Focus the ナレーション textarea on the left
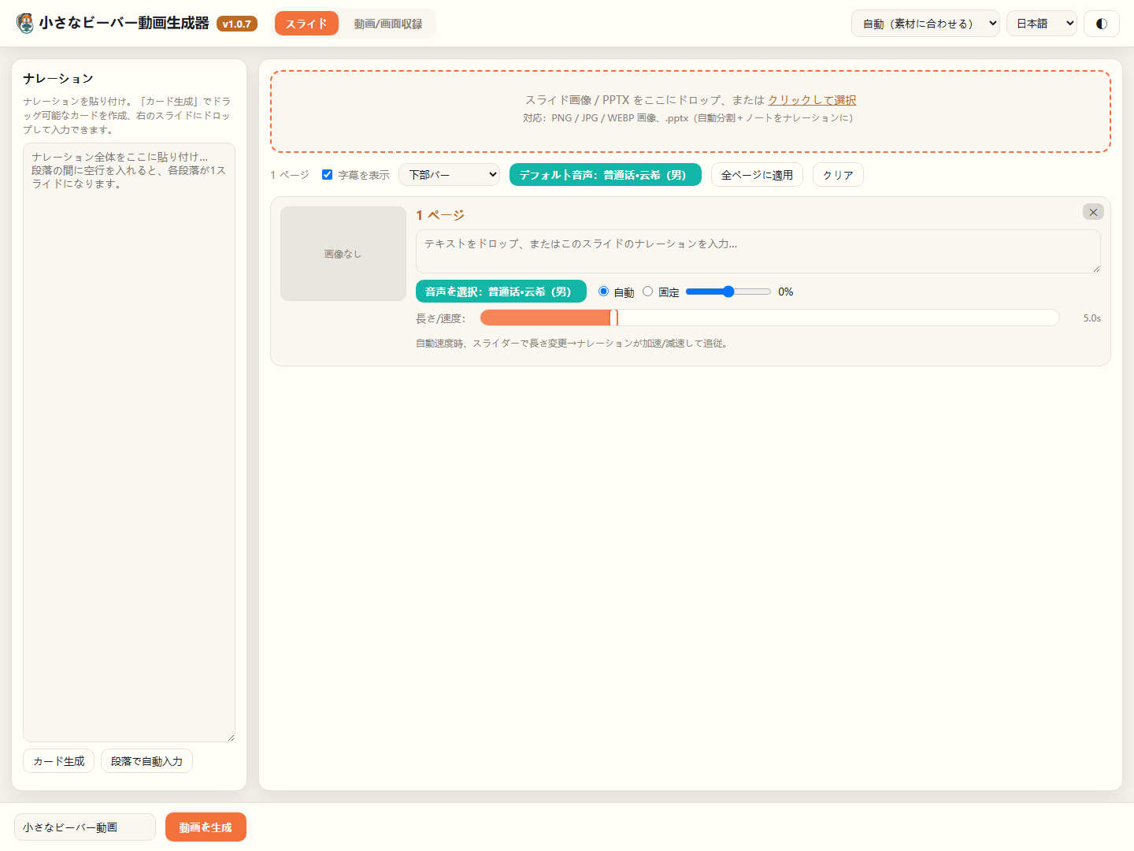 (129, 442)
